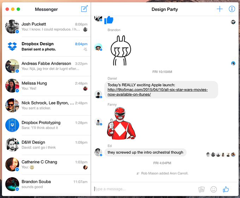Click the Dropbox Prototyping phone avatar

click(x=12, y=125)
